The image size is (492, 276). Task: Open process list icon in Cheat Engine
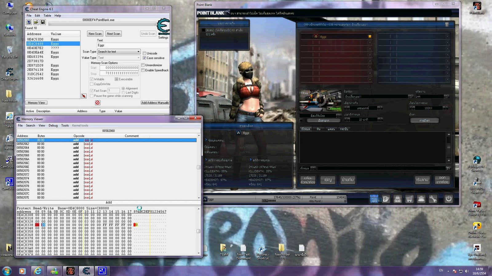tap(29, 22)
